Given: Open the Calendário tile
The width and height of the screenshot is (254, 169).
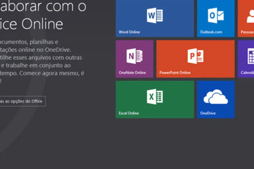Looking at the screenshot, I should click(246, 59).
